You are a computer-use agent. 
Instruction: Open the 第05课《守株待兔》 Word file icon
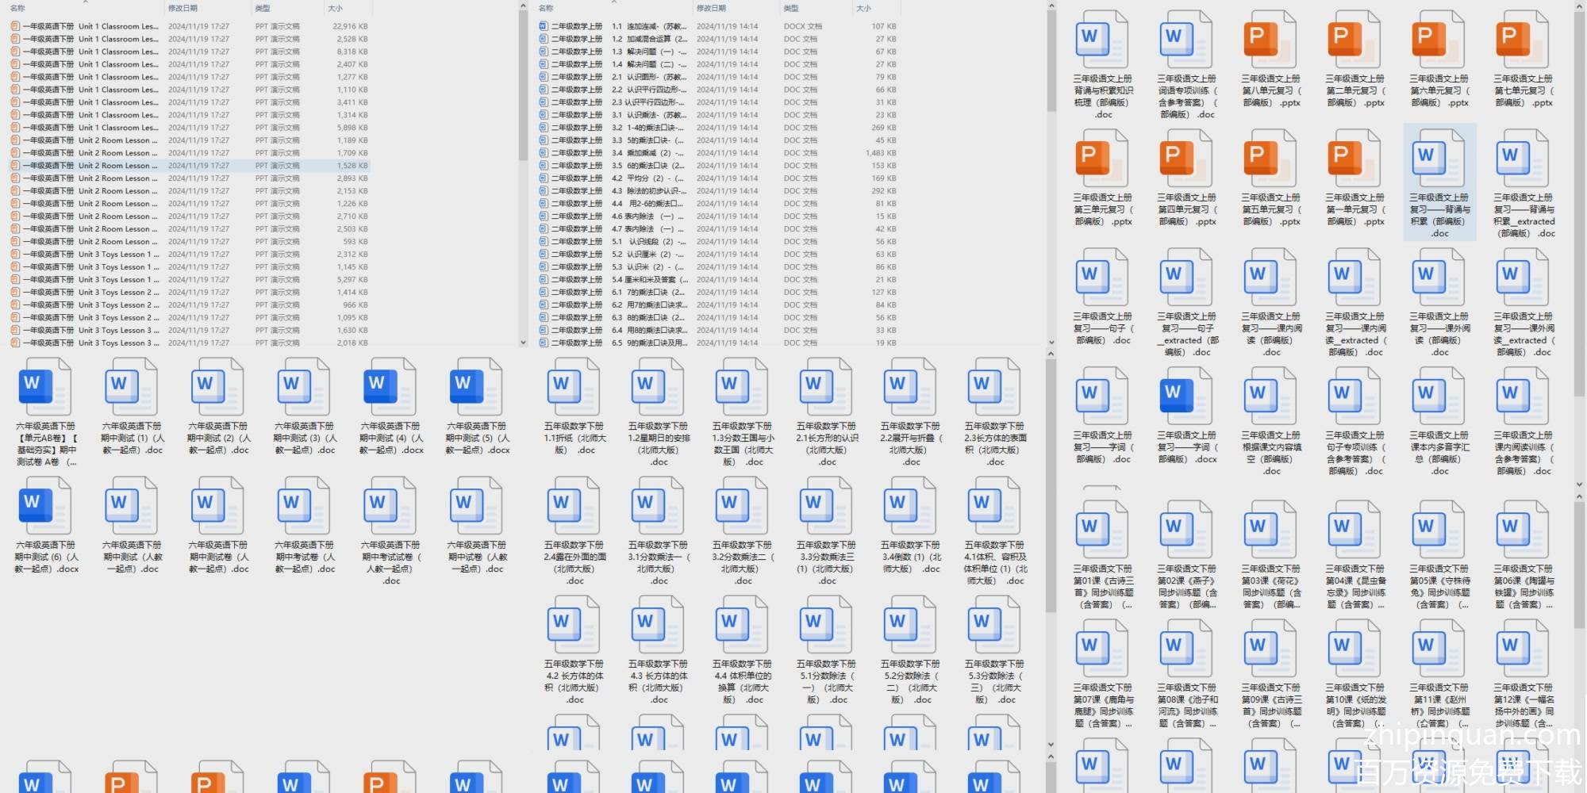coord(1439,530)
